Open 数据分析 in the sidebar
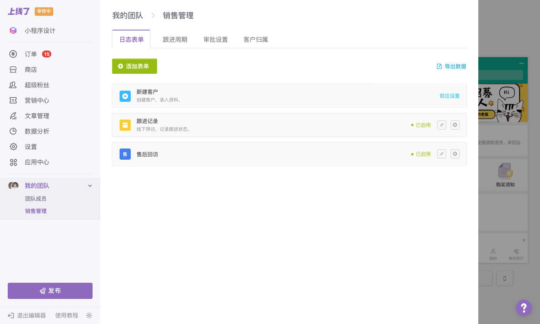The width and height of the screenshot is (540, 324). click(37, 131)
